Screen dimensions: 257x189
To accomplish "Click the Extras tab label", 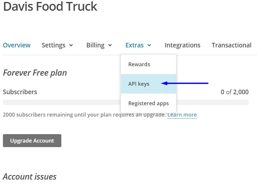I will tap(134, 45).
